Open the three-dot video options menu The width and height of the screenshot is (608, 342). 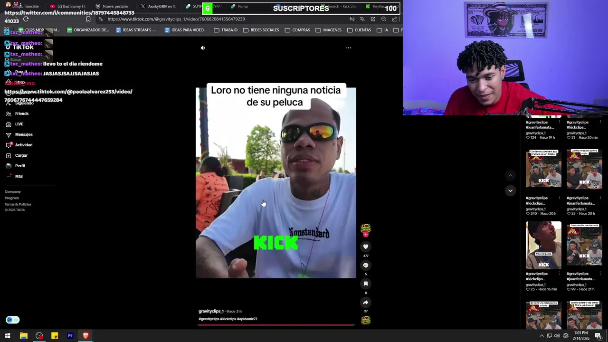[349, 48]
